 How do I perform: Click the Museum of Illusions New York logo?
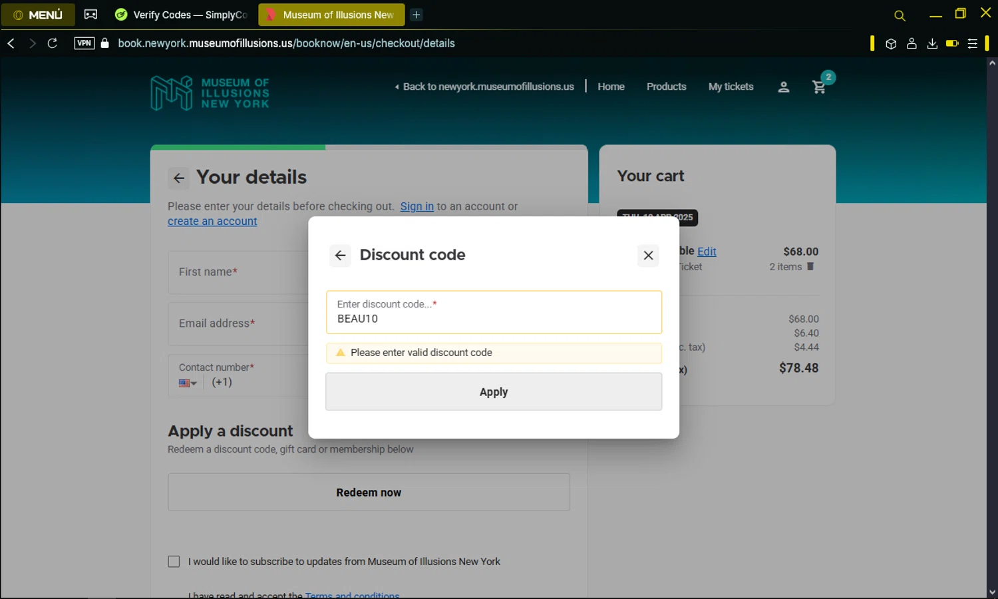pyautogui.click(x=210, y=93)
